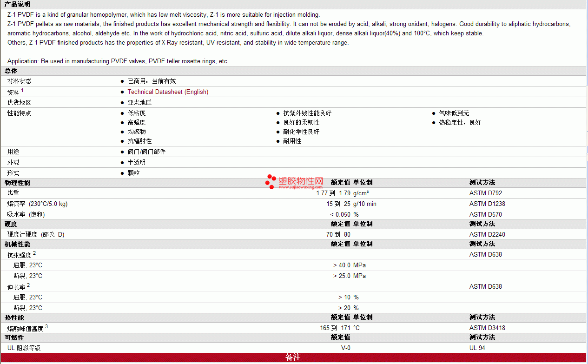Select the value 已商用：当前有效
This screenshot has width=588, height=364.
point(152,81)
